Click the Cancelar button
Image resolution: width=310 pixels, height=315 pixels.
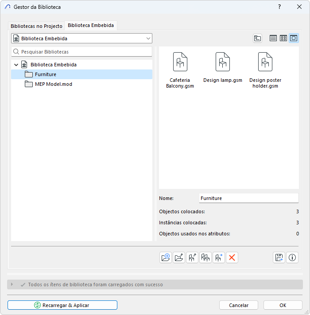point(239,305)
